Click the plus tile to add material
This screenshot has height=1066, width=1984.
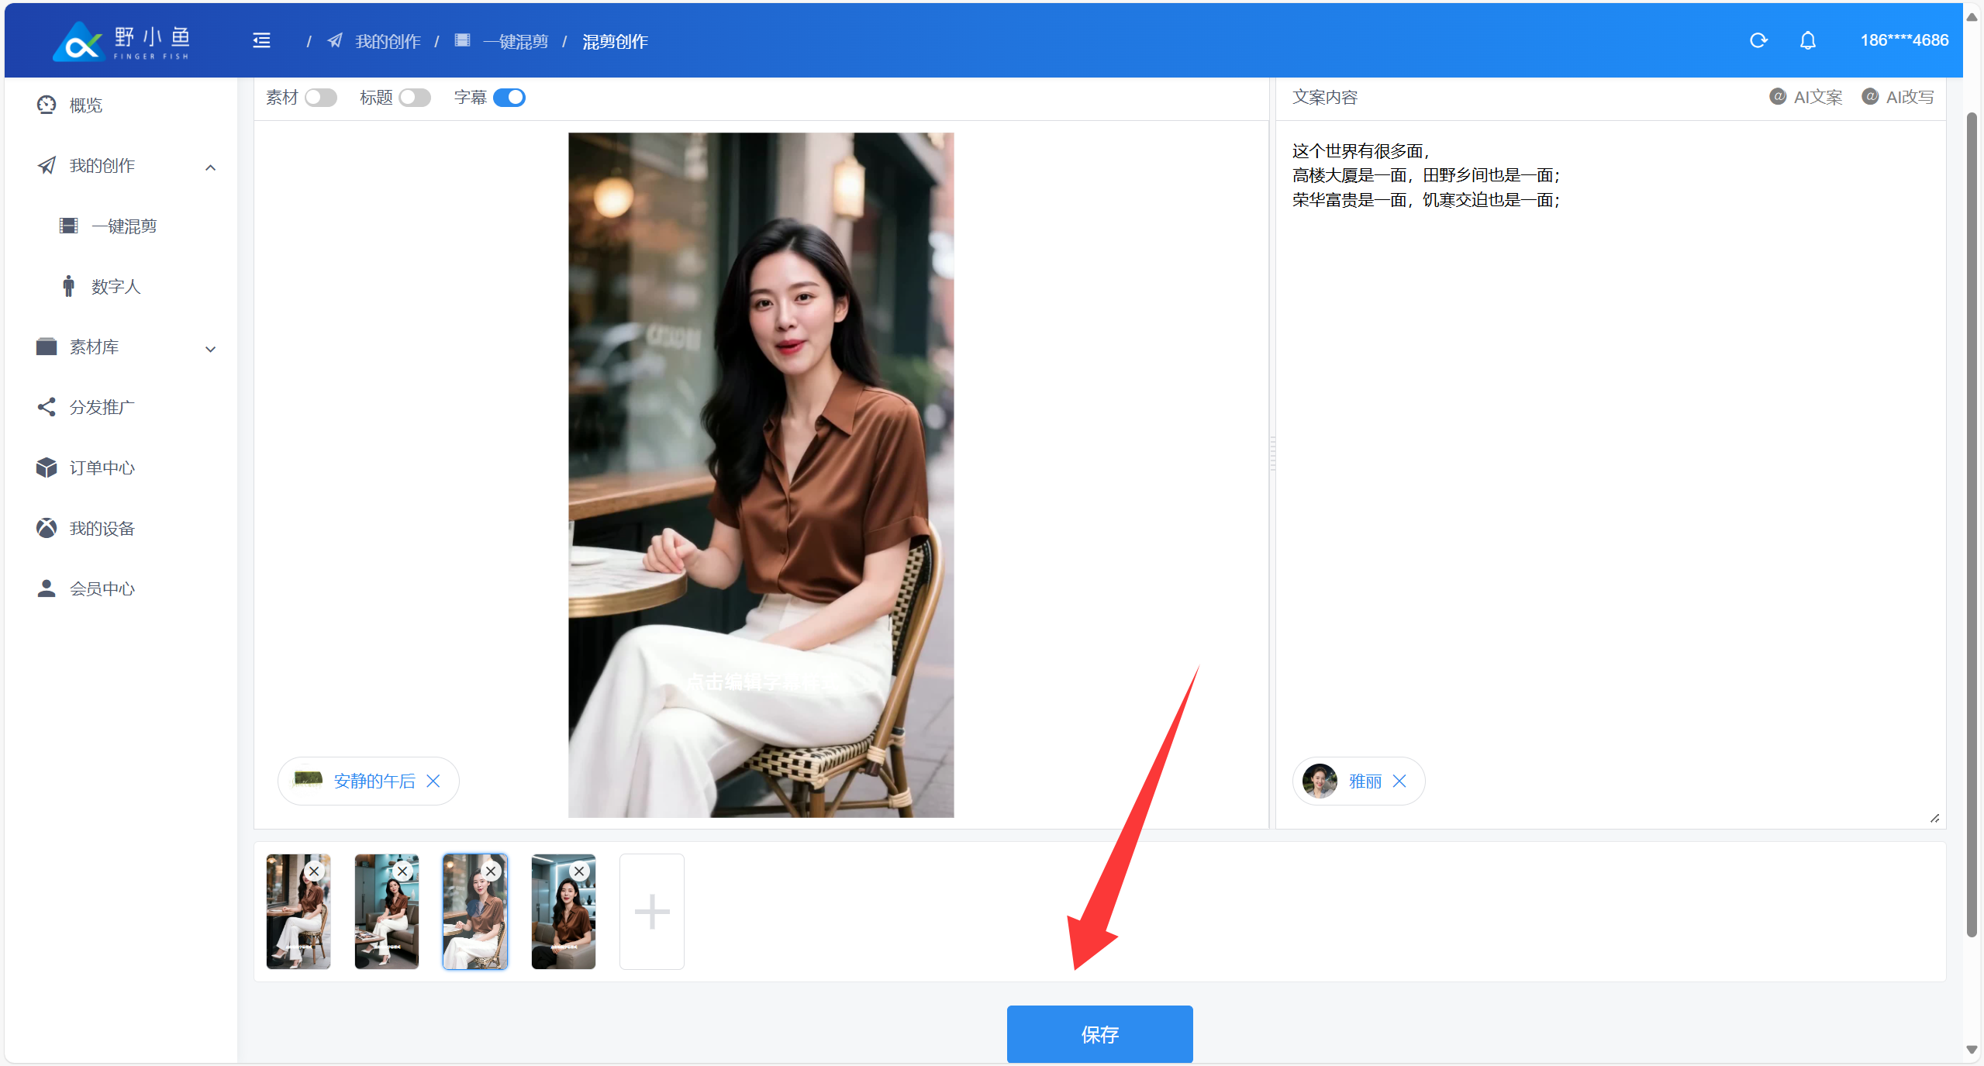[x=651, y=912]
